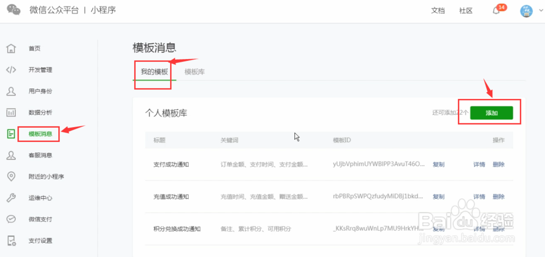Open 开发管理 in sidebar
The width and height of the screenshot is (545, 257).
pos(40,70)
